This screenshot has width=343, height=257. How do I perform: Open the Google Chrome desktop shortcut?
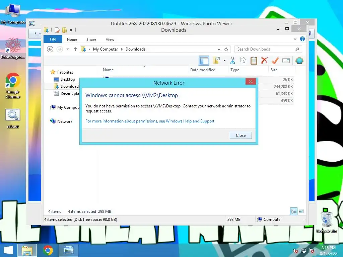[x=13, y=85]
